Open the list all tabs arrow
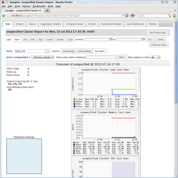This screenshot has width=178, height=178. coord(175,10)
